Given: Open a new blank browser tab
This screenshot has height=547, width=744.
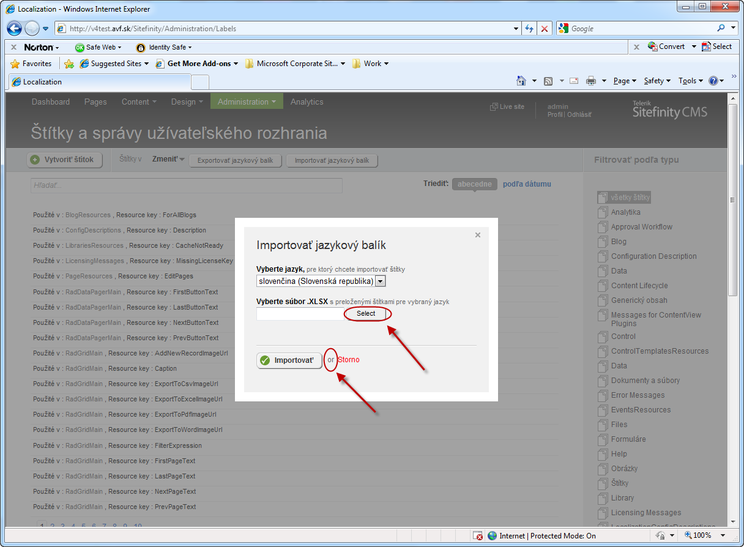Looking at the screenshot, I should (x=200, y=82).
